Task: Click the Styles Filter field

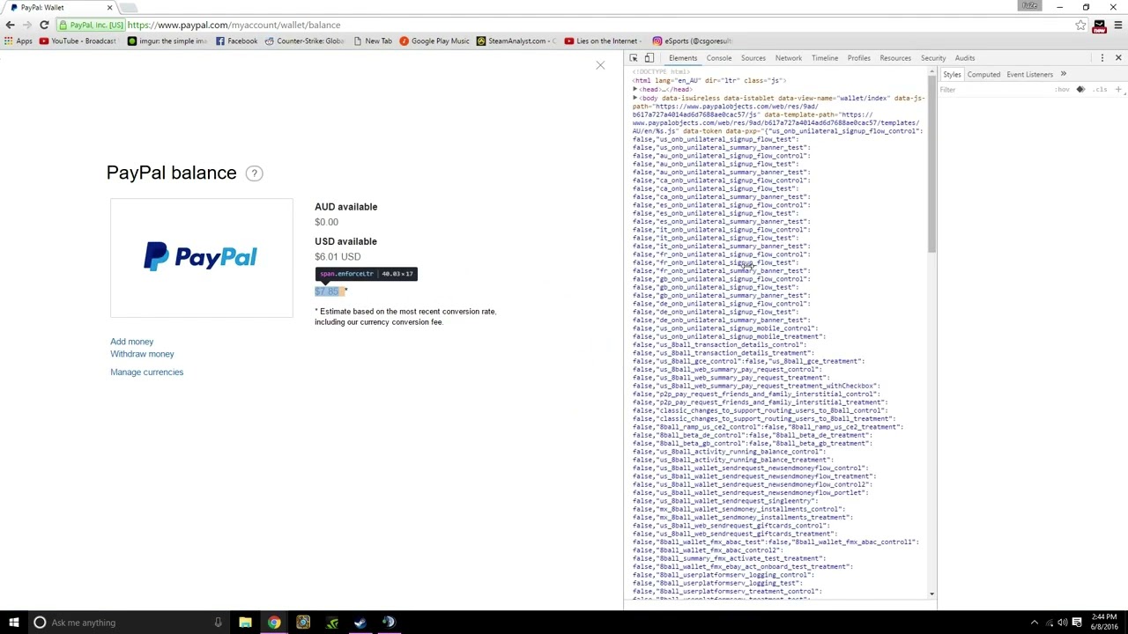Action: coord(996,90)
